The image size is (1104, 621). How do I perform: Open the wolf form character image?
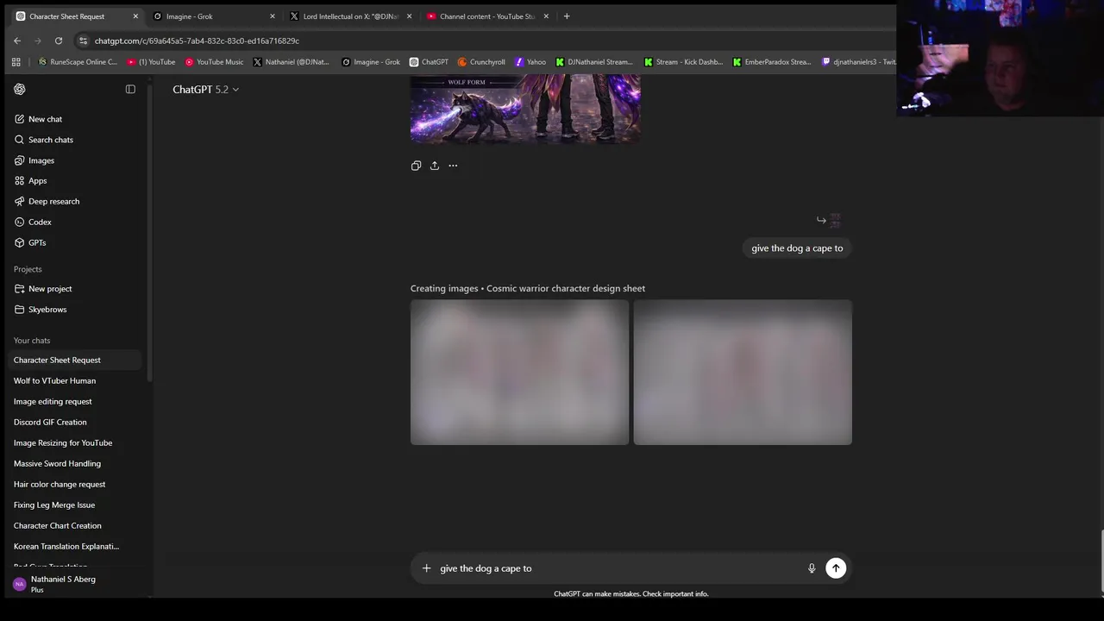click(x=525, y=108)
